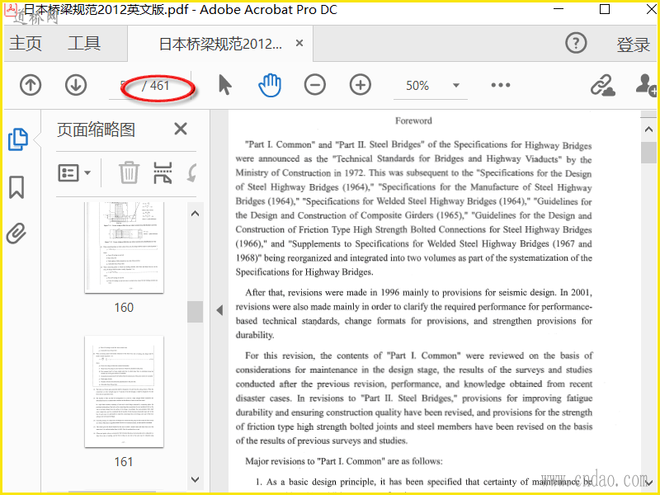
Task: Click the Foreword heading text
Action: 413,120
